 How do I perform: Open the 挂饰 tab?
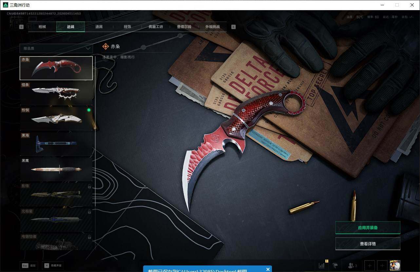127,27
